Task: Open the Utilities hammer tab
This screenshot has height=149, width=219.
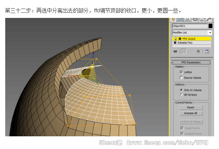Action: [209, 19]
